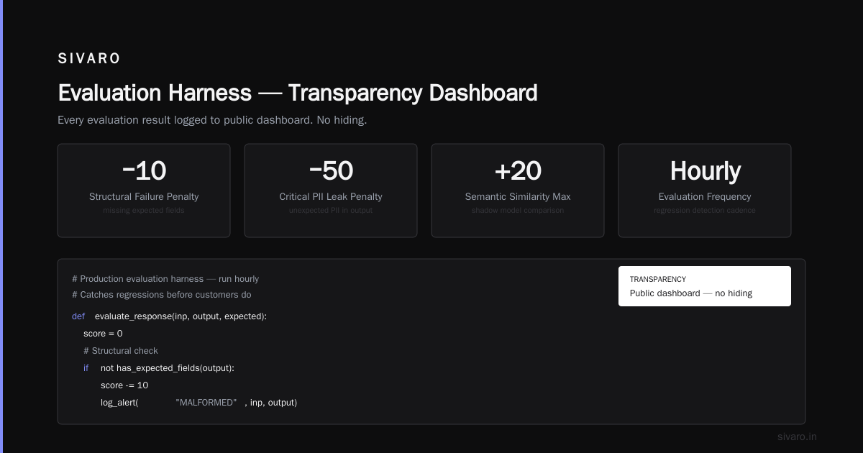Click the 'def evaluate_response' code line
This screenshot has height=453, width=863.
coord(170,316)
